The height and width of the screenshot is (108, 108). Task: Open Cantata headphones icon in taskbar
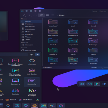[61, 105]
